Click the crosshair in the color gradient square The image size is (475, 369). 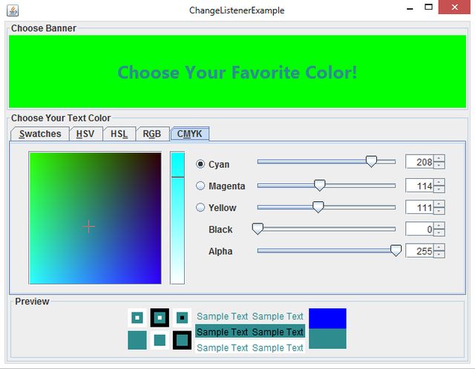pyautogui.click(x=88, y=226)
